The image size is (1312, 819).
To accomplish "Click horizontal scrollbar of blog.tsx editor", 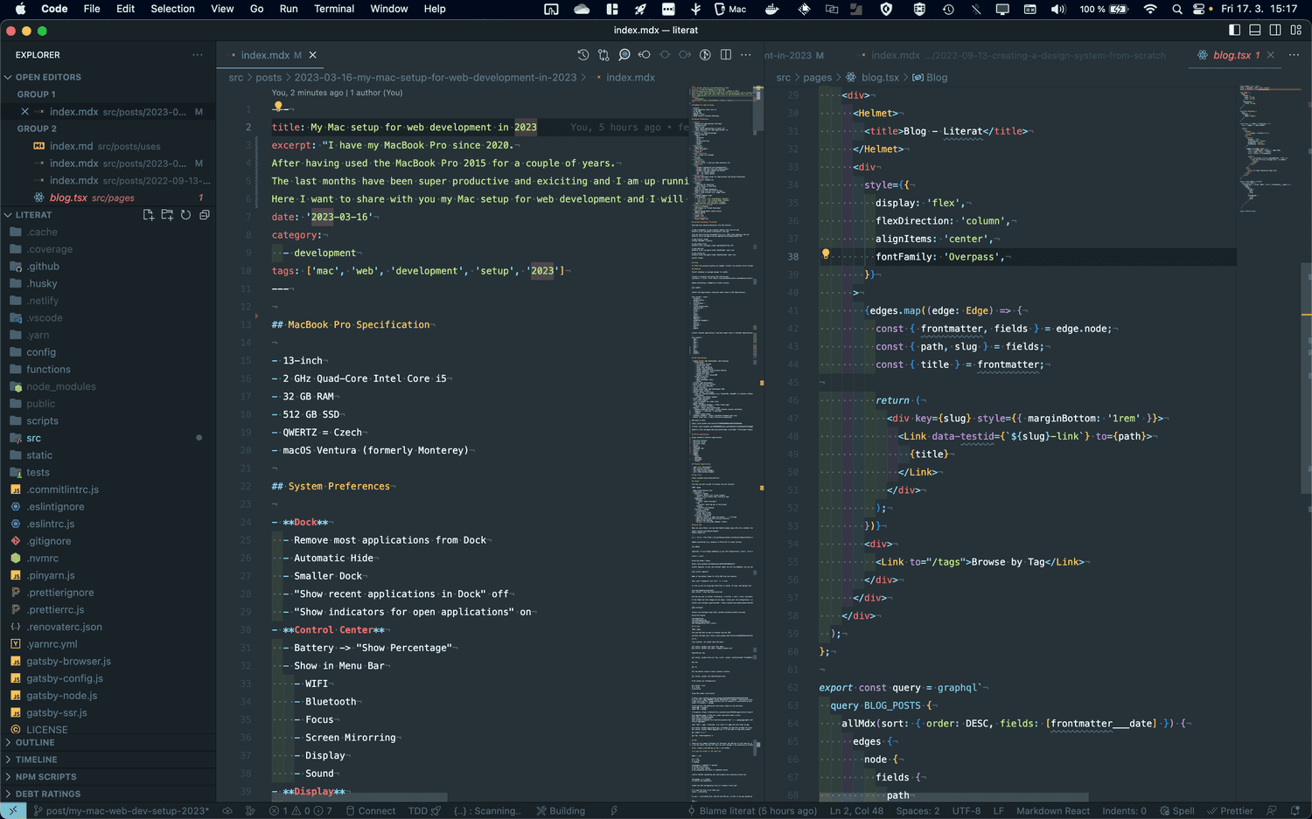I will (x=953, y=797).
